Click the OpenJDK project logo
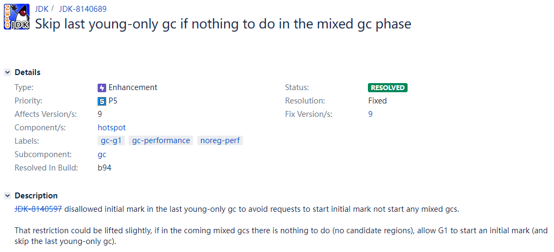The height and width of the screenshot is (252, 554). (x=17, y=17)
